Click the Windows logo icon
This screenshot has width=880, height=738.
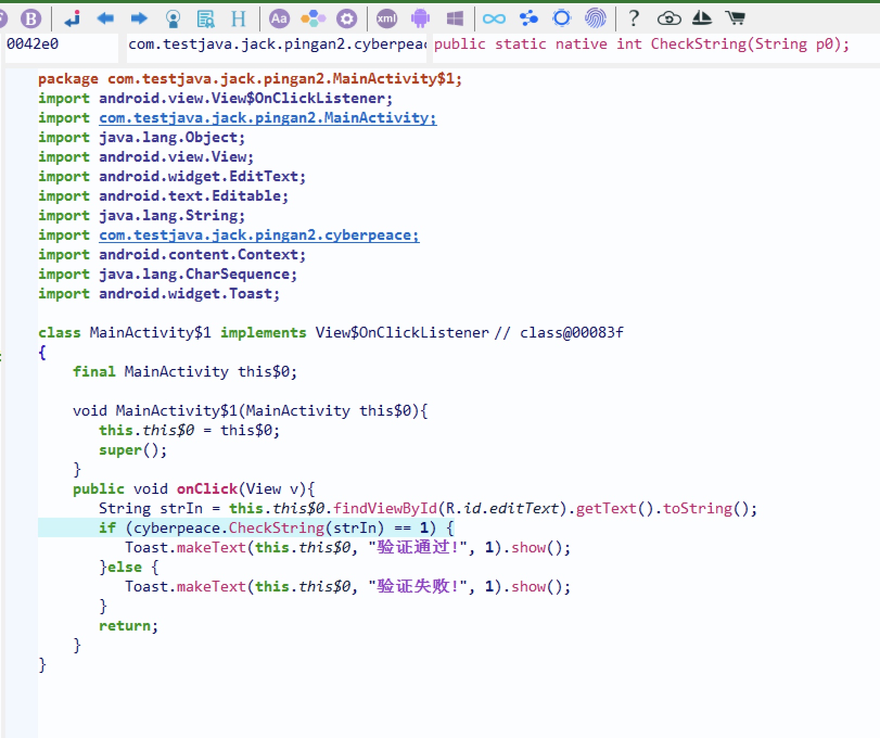coord(455,19)
